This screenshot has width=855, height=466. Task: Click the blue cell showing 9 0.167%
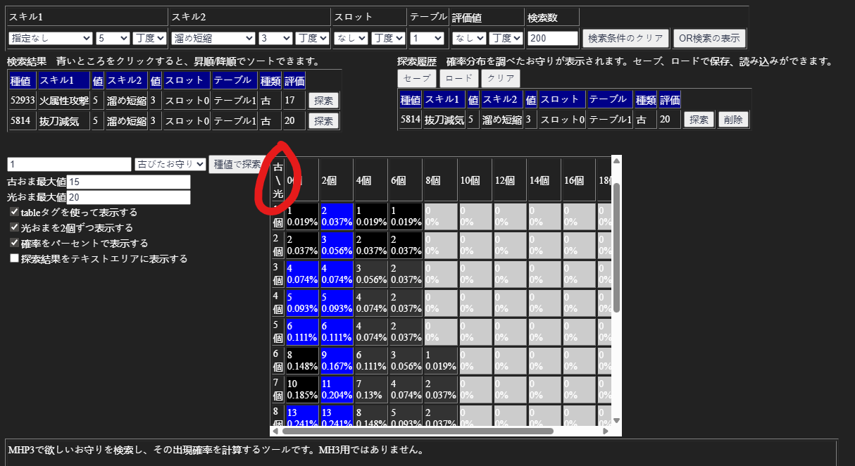click(x=336, y=360)
